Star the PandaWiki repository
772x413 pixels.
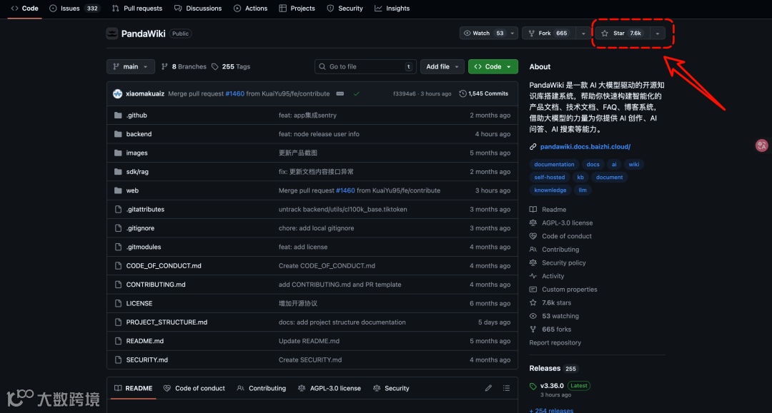coord(623,34)
